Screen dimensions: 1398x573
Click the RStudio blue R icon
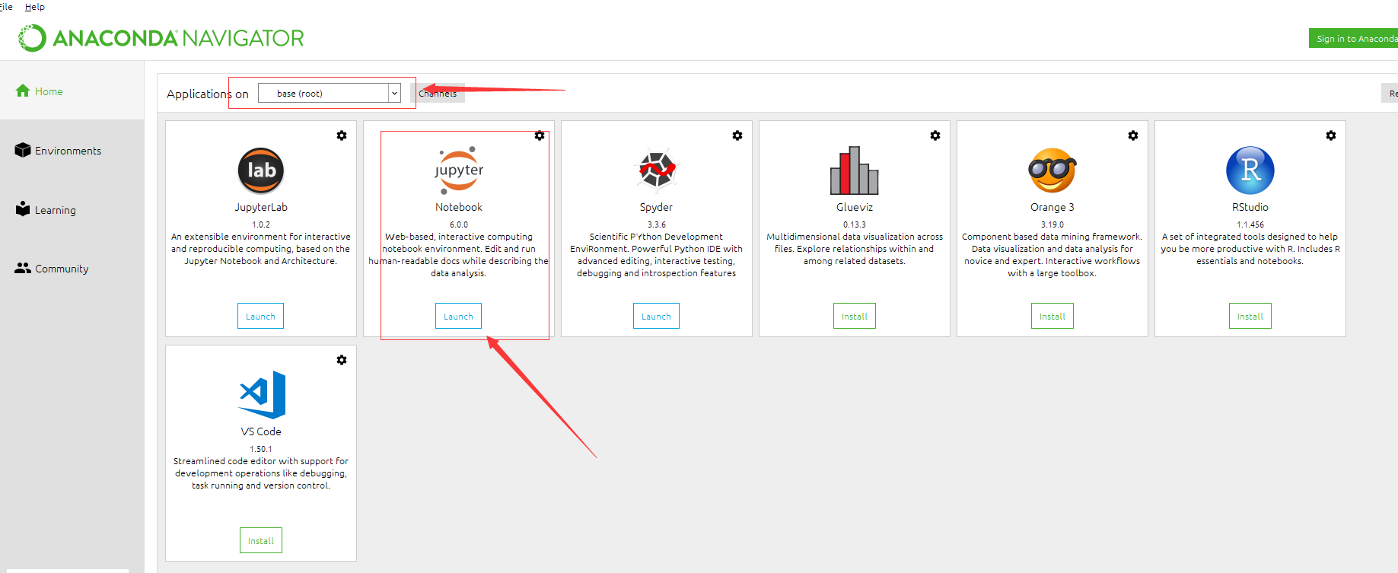(x=1250, y=170)
